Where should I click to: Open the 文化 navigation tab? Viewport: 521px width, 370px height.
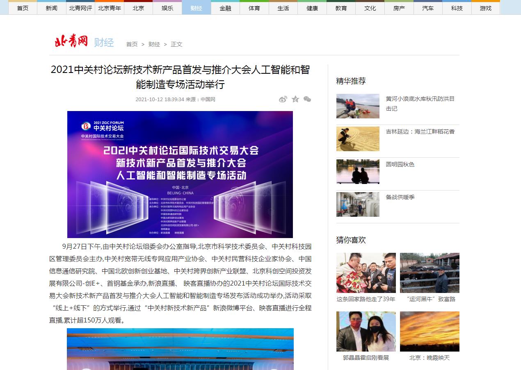click(x=370, y=8)
